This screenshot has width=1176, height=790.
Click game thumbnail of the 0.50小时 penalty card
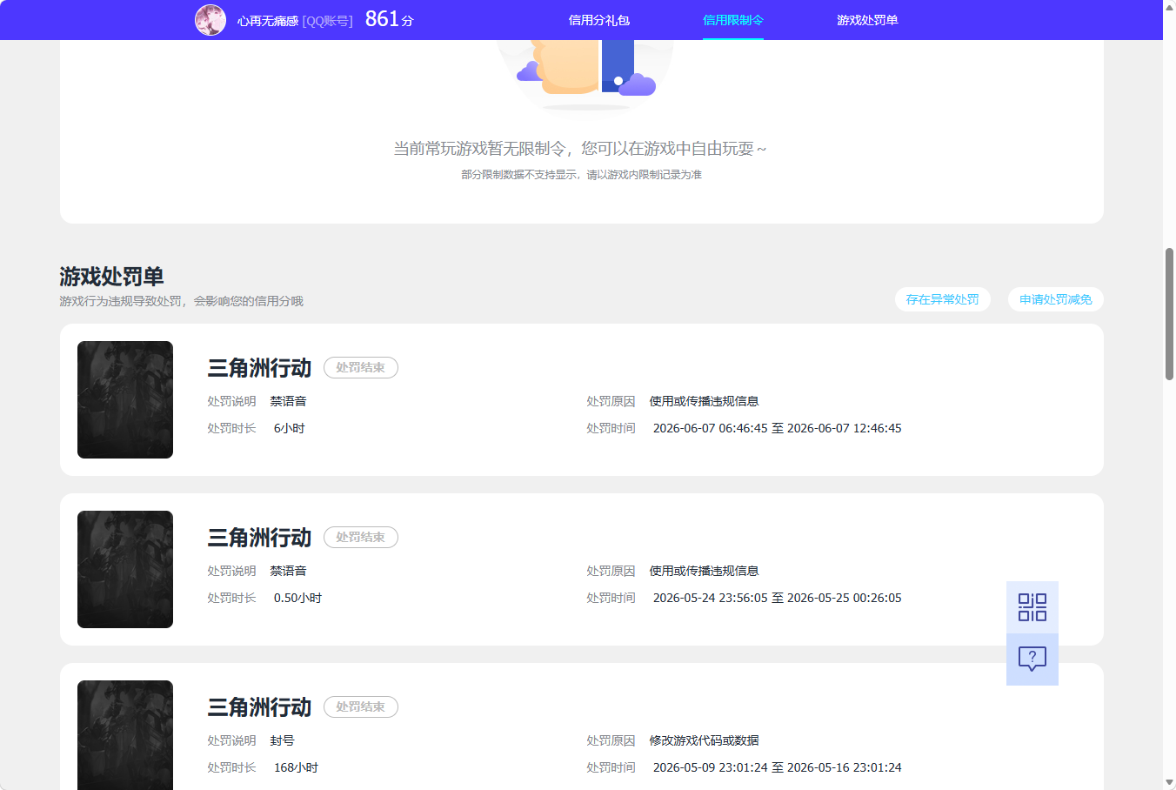[x=125, y=569]
